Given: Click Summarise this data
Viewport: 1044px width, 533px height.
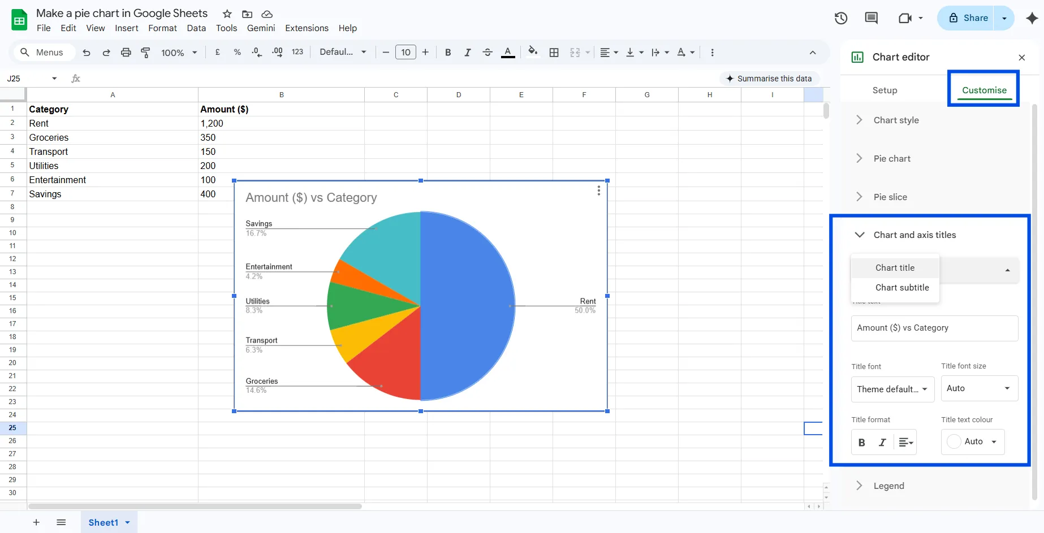Looking at the screenshot, I should [770, 79].
